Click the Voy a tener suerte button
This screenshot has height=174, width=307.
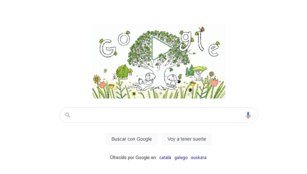tap(187, 139)
